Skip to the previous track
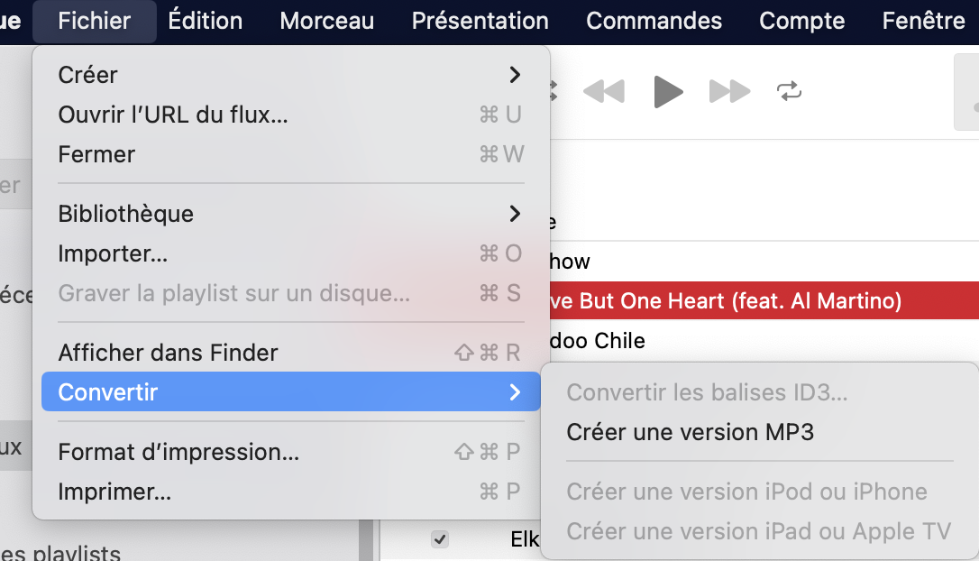Screen dimensions: 979x561 tap(604, 91)
